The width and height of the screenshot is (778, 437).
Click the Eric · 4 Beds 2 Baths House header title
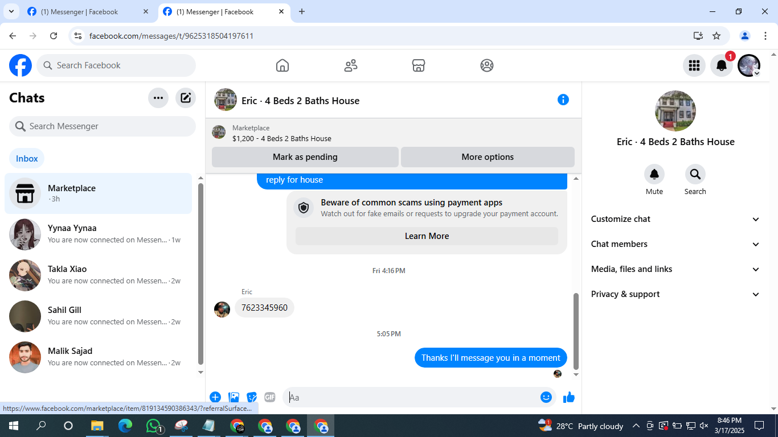click(x=300, y=101)
